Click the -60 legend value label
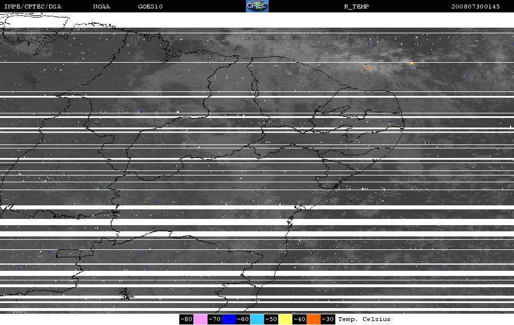 point(243,319)
